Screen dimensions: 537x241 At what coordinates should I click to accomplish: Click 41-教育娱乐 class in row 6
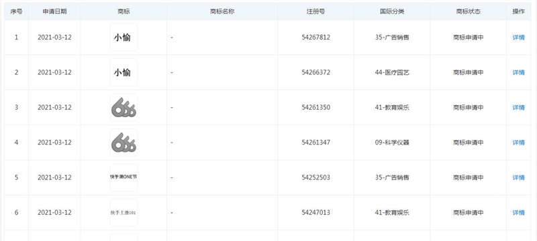[392, 213]
